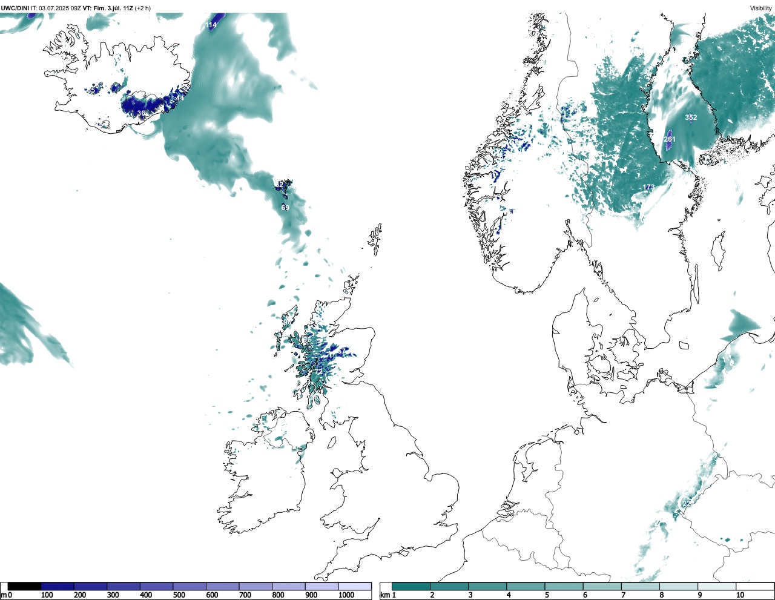Select the 9–10 km palest teal swatch
This screenshot has width=775, height=600.
(716, 586)
